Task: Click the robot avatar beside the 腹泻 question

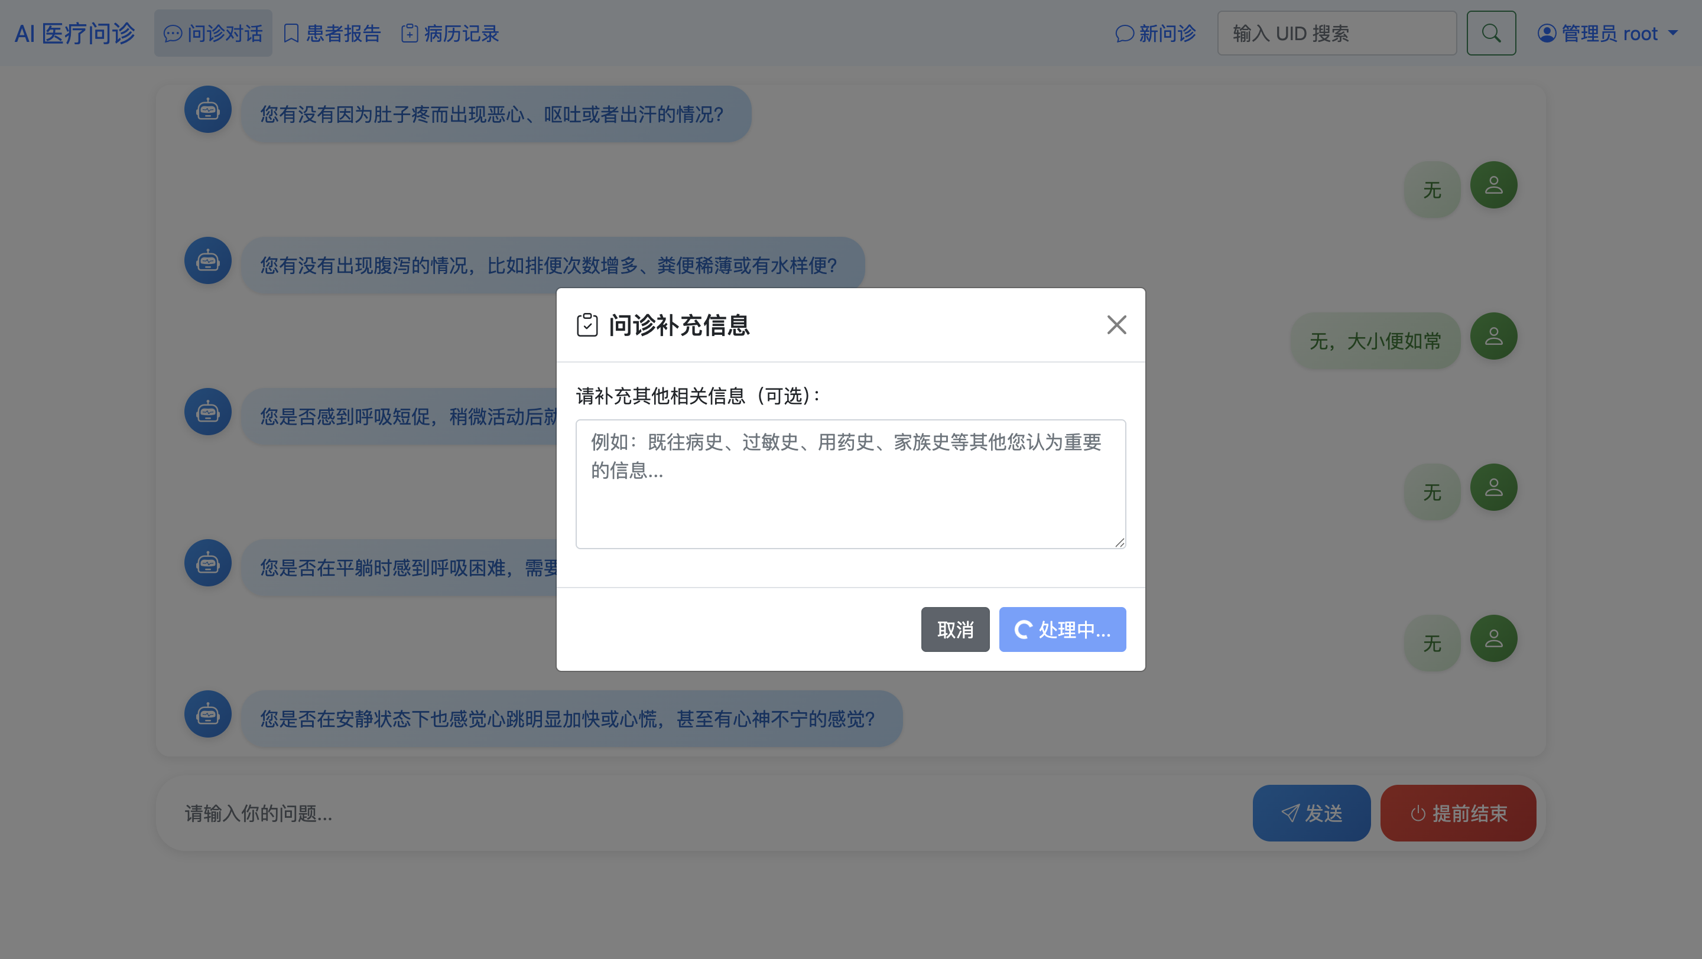Action: tap(207, 260)
